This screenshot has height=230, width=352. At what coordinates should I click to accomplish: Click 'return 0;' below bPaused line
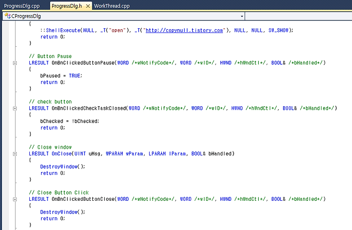(x=53, y=82)
